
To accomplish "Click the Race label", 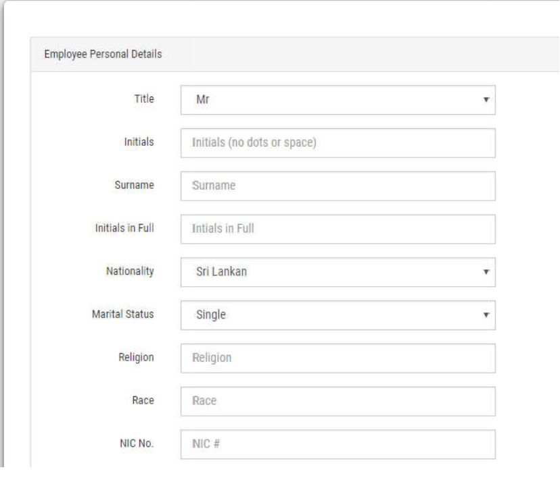I will point(143,400).
